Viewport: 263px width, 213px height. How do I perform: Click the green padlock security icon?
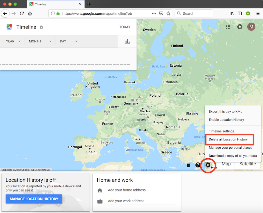pos(58,13)
